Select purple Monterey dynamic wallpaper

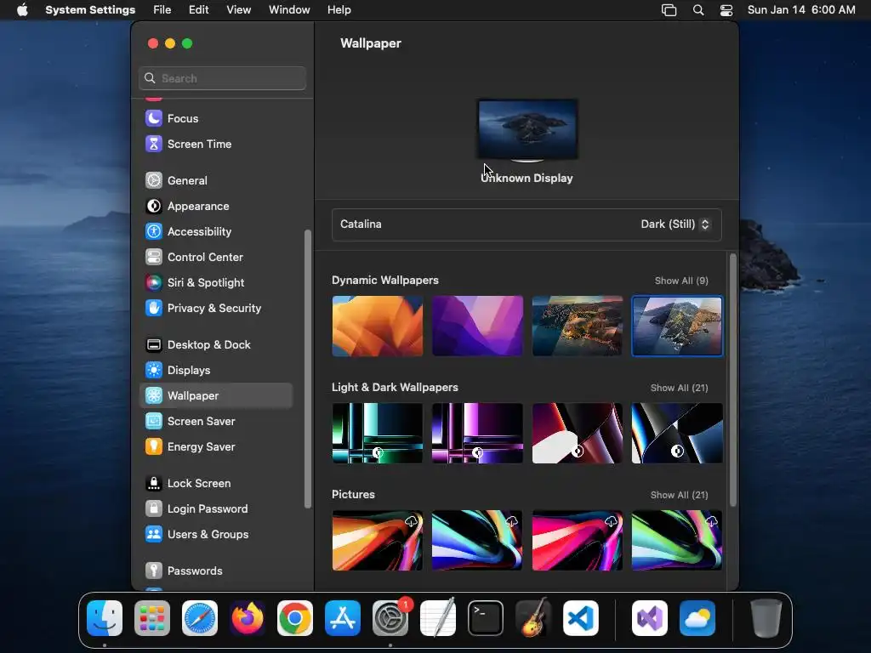click(x=477, y=326)
